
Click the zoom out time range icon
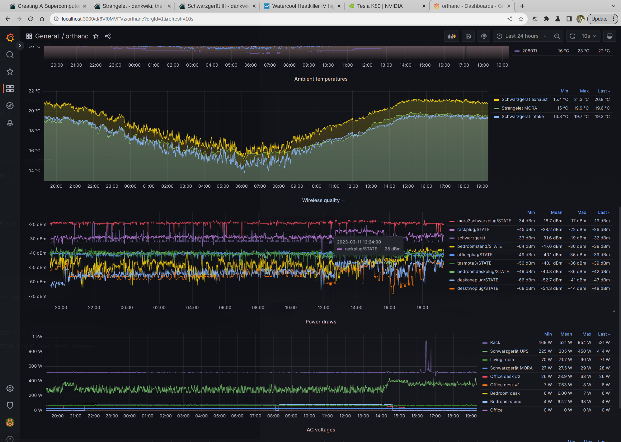click(x=557, y=36)
